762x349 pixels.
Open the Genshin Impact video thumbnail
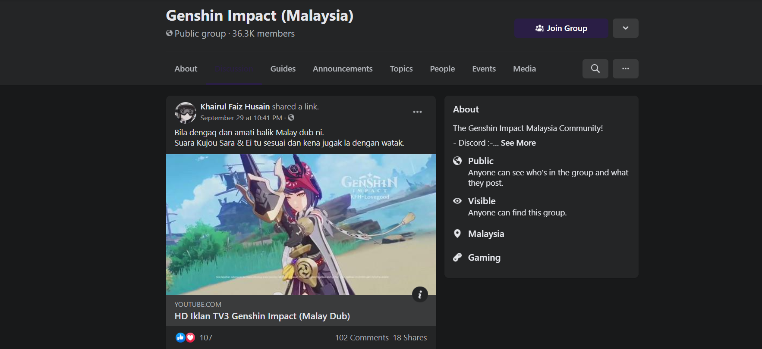point(301,224)
